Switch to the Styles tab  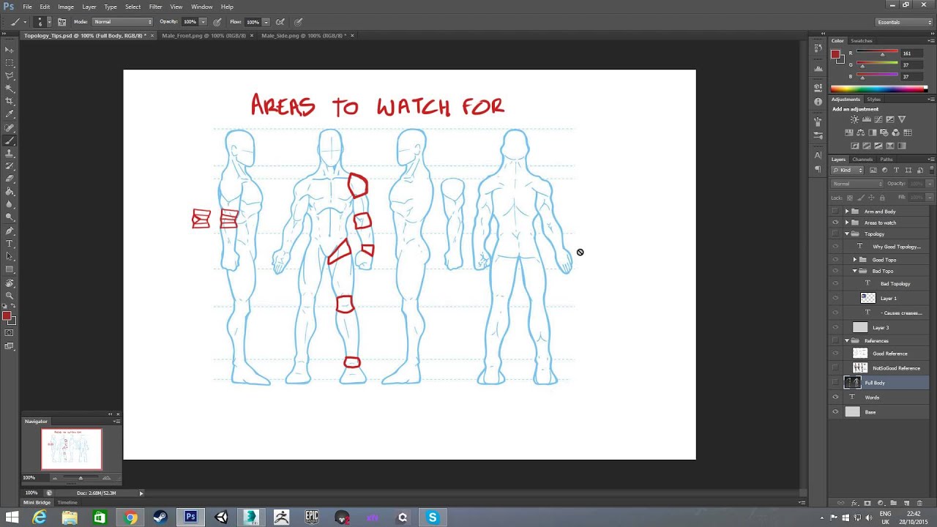click(874, 99)
